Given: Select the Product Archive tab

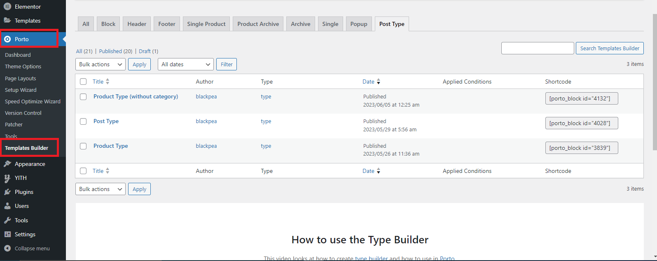Looking at the screenshot, I should coord(258,24).
